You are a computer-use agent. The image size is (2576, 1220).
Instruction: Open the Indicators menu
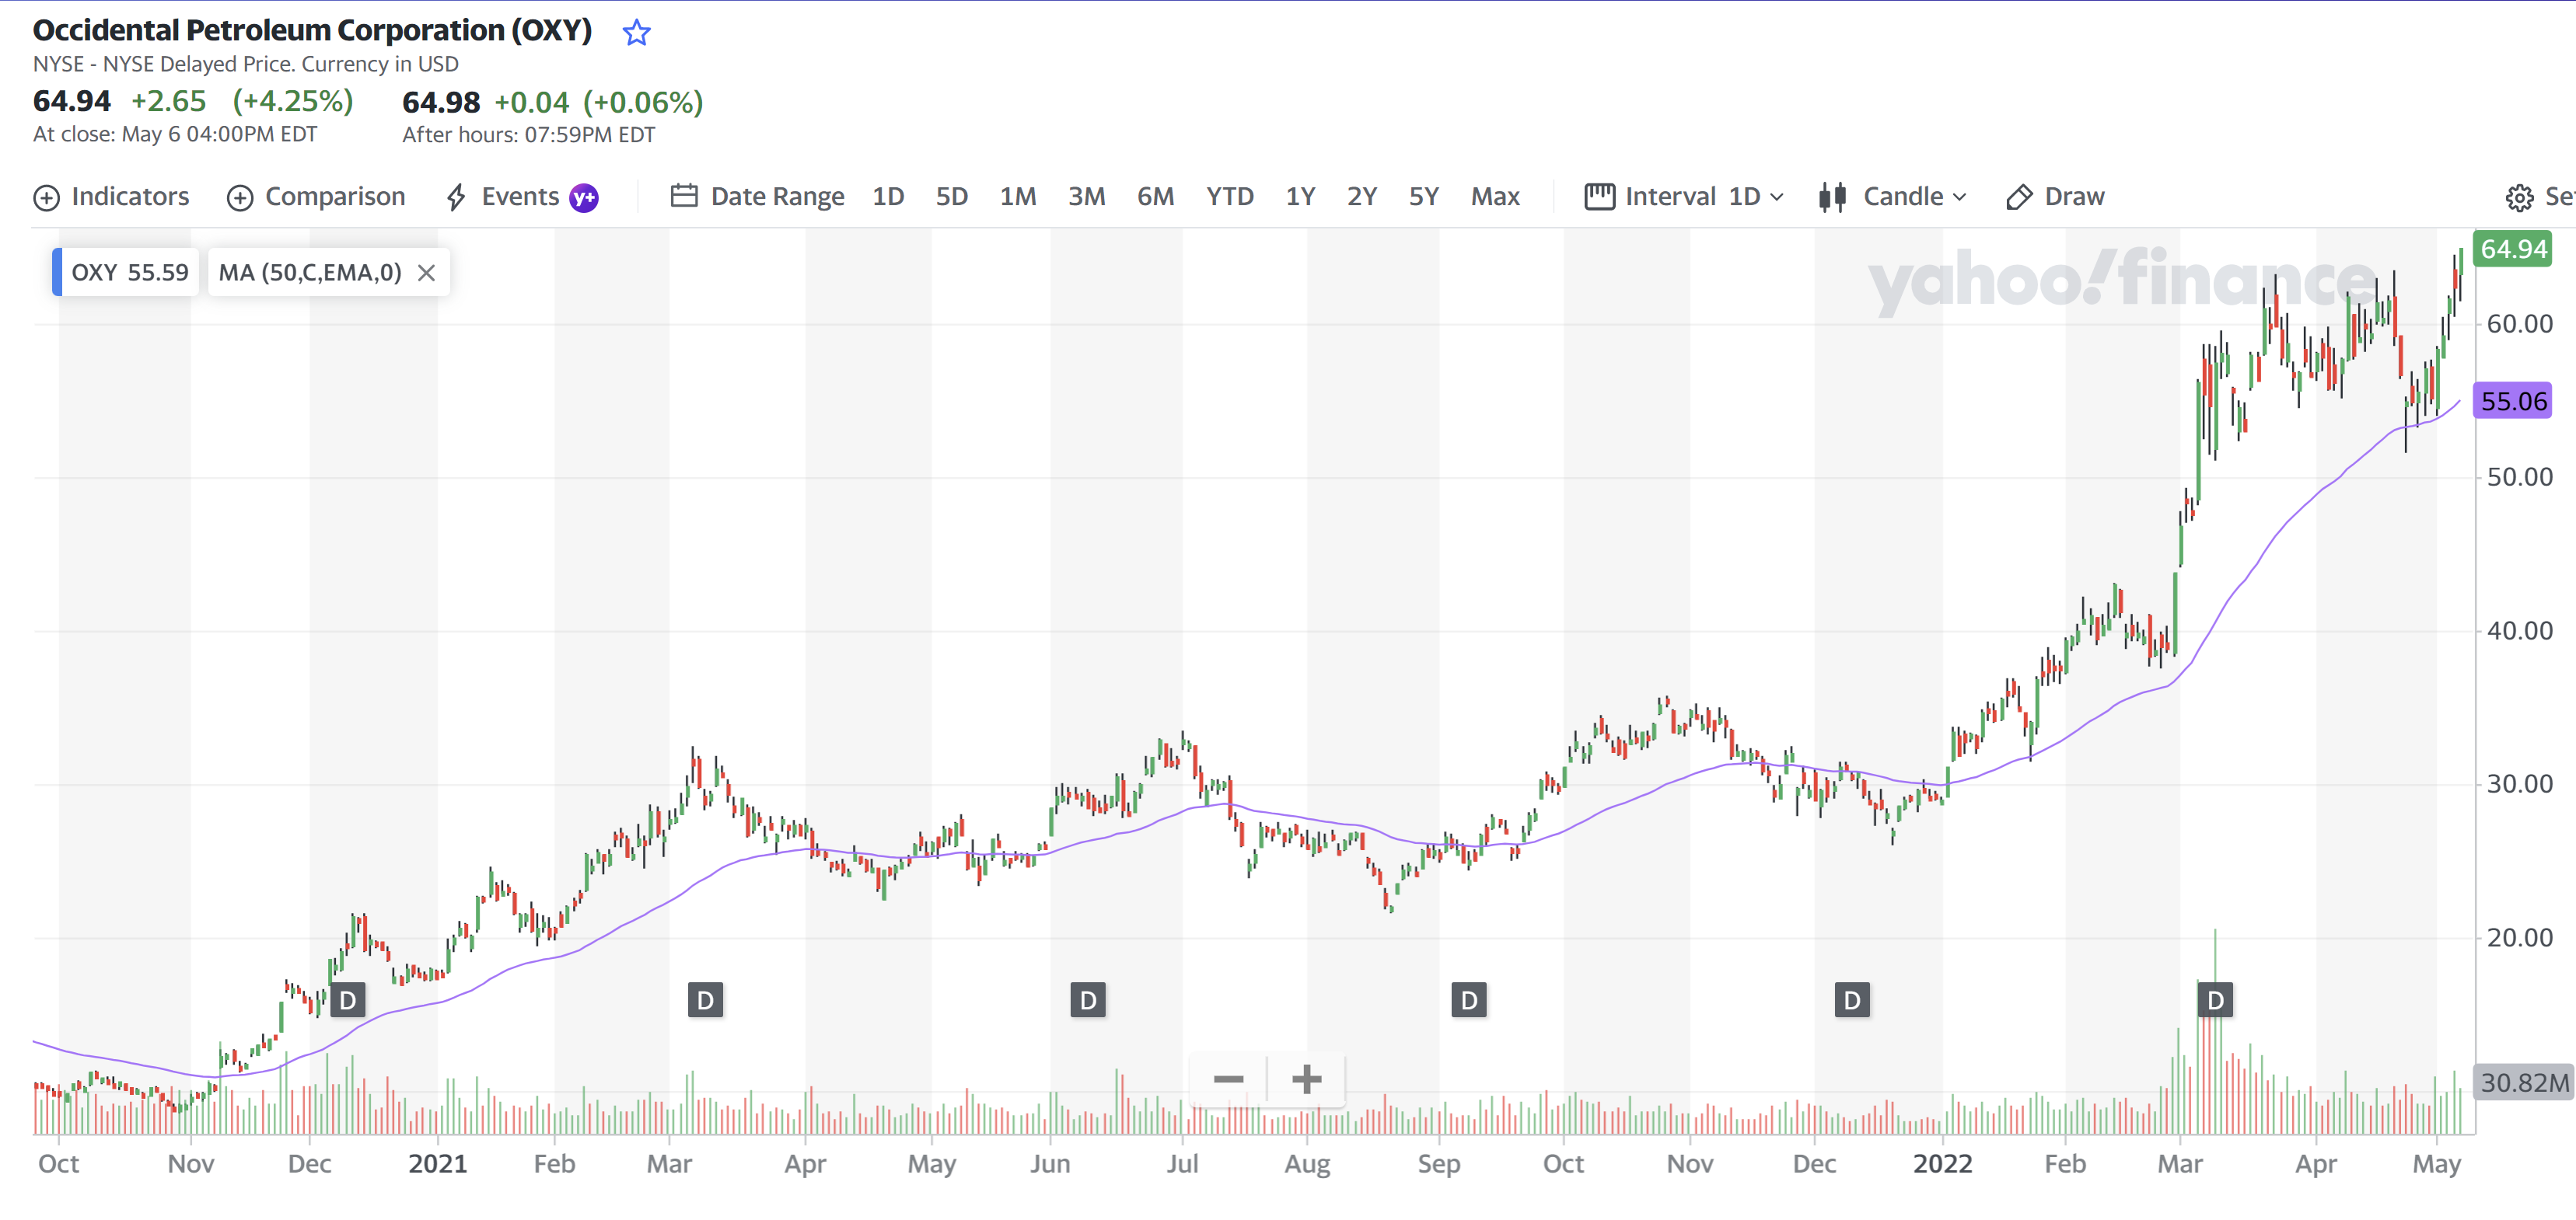click(111, 197)
